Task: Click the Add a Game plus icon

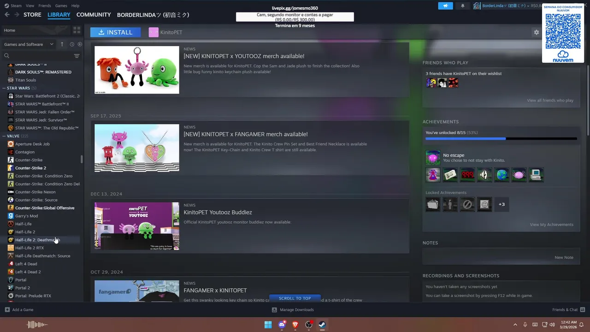Action: pyautogui.click(x=7, y=309)
